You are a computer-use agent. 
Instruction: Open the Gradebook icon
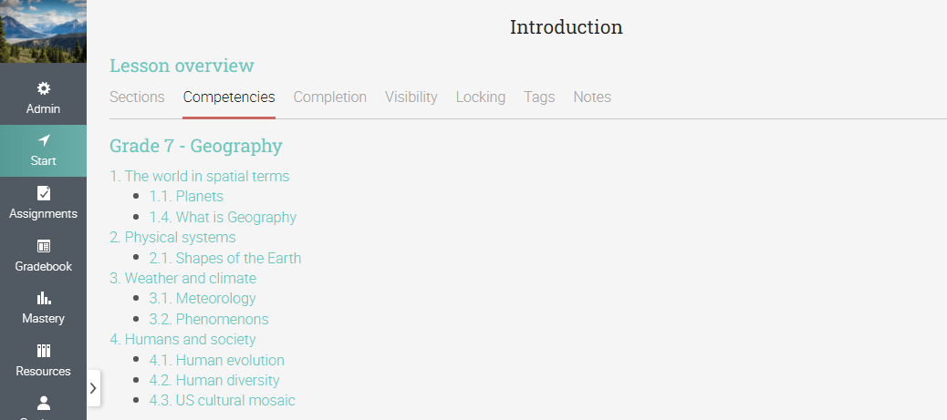pyautogui.click(x=43, y=246)
